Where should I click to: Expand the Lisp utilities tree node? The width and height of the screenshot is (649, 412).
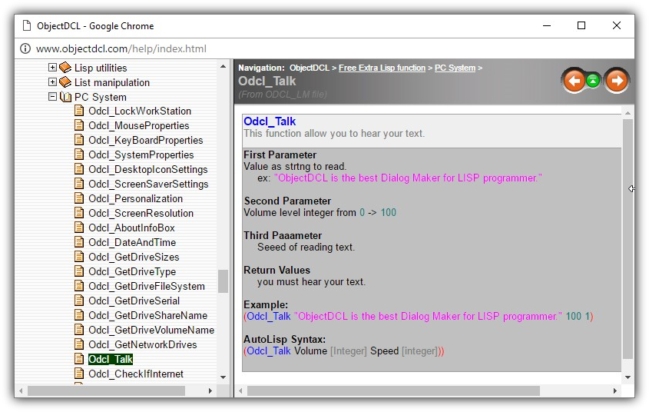[x=52, y=68]
